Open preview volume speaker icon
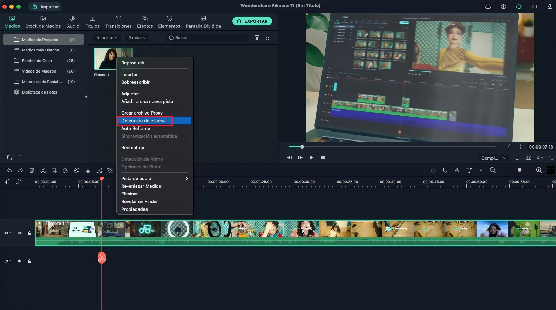The width and height of the screenshot is (556, 310). pyautogui.click(x=540, y=158)
